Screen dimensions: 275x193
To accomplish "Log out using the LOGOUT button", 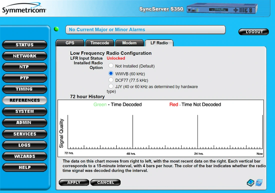I will coord(253,32).
